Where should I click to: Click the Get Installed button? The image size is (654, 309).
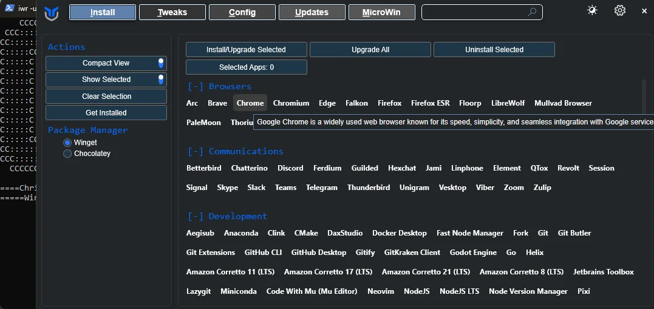click(106, 112)
